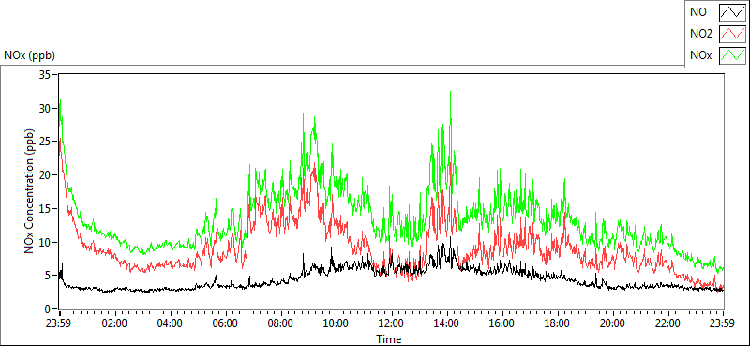Screen dimensions: 750x346
Task: Click the ending 23:59 time label
Action: tap(723, 323)
